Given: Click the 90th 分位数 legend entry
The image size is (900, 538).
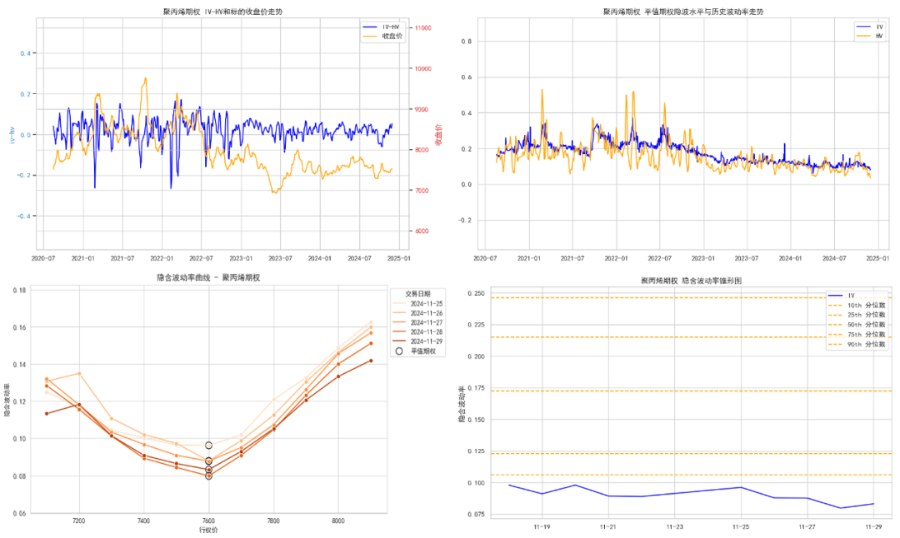Looking at the screenshot, I should pyautogui.click(x=857, y=344).
